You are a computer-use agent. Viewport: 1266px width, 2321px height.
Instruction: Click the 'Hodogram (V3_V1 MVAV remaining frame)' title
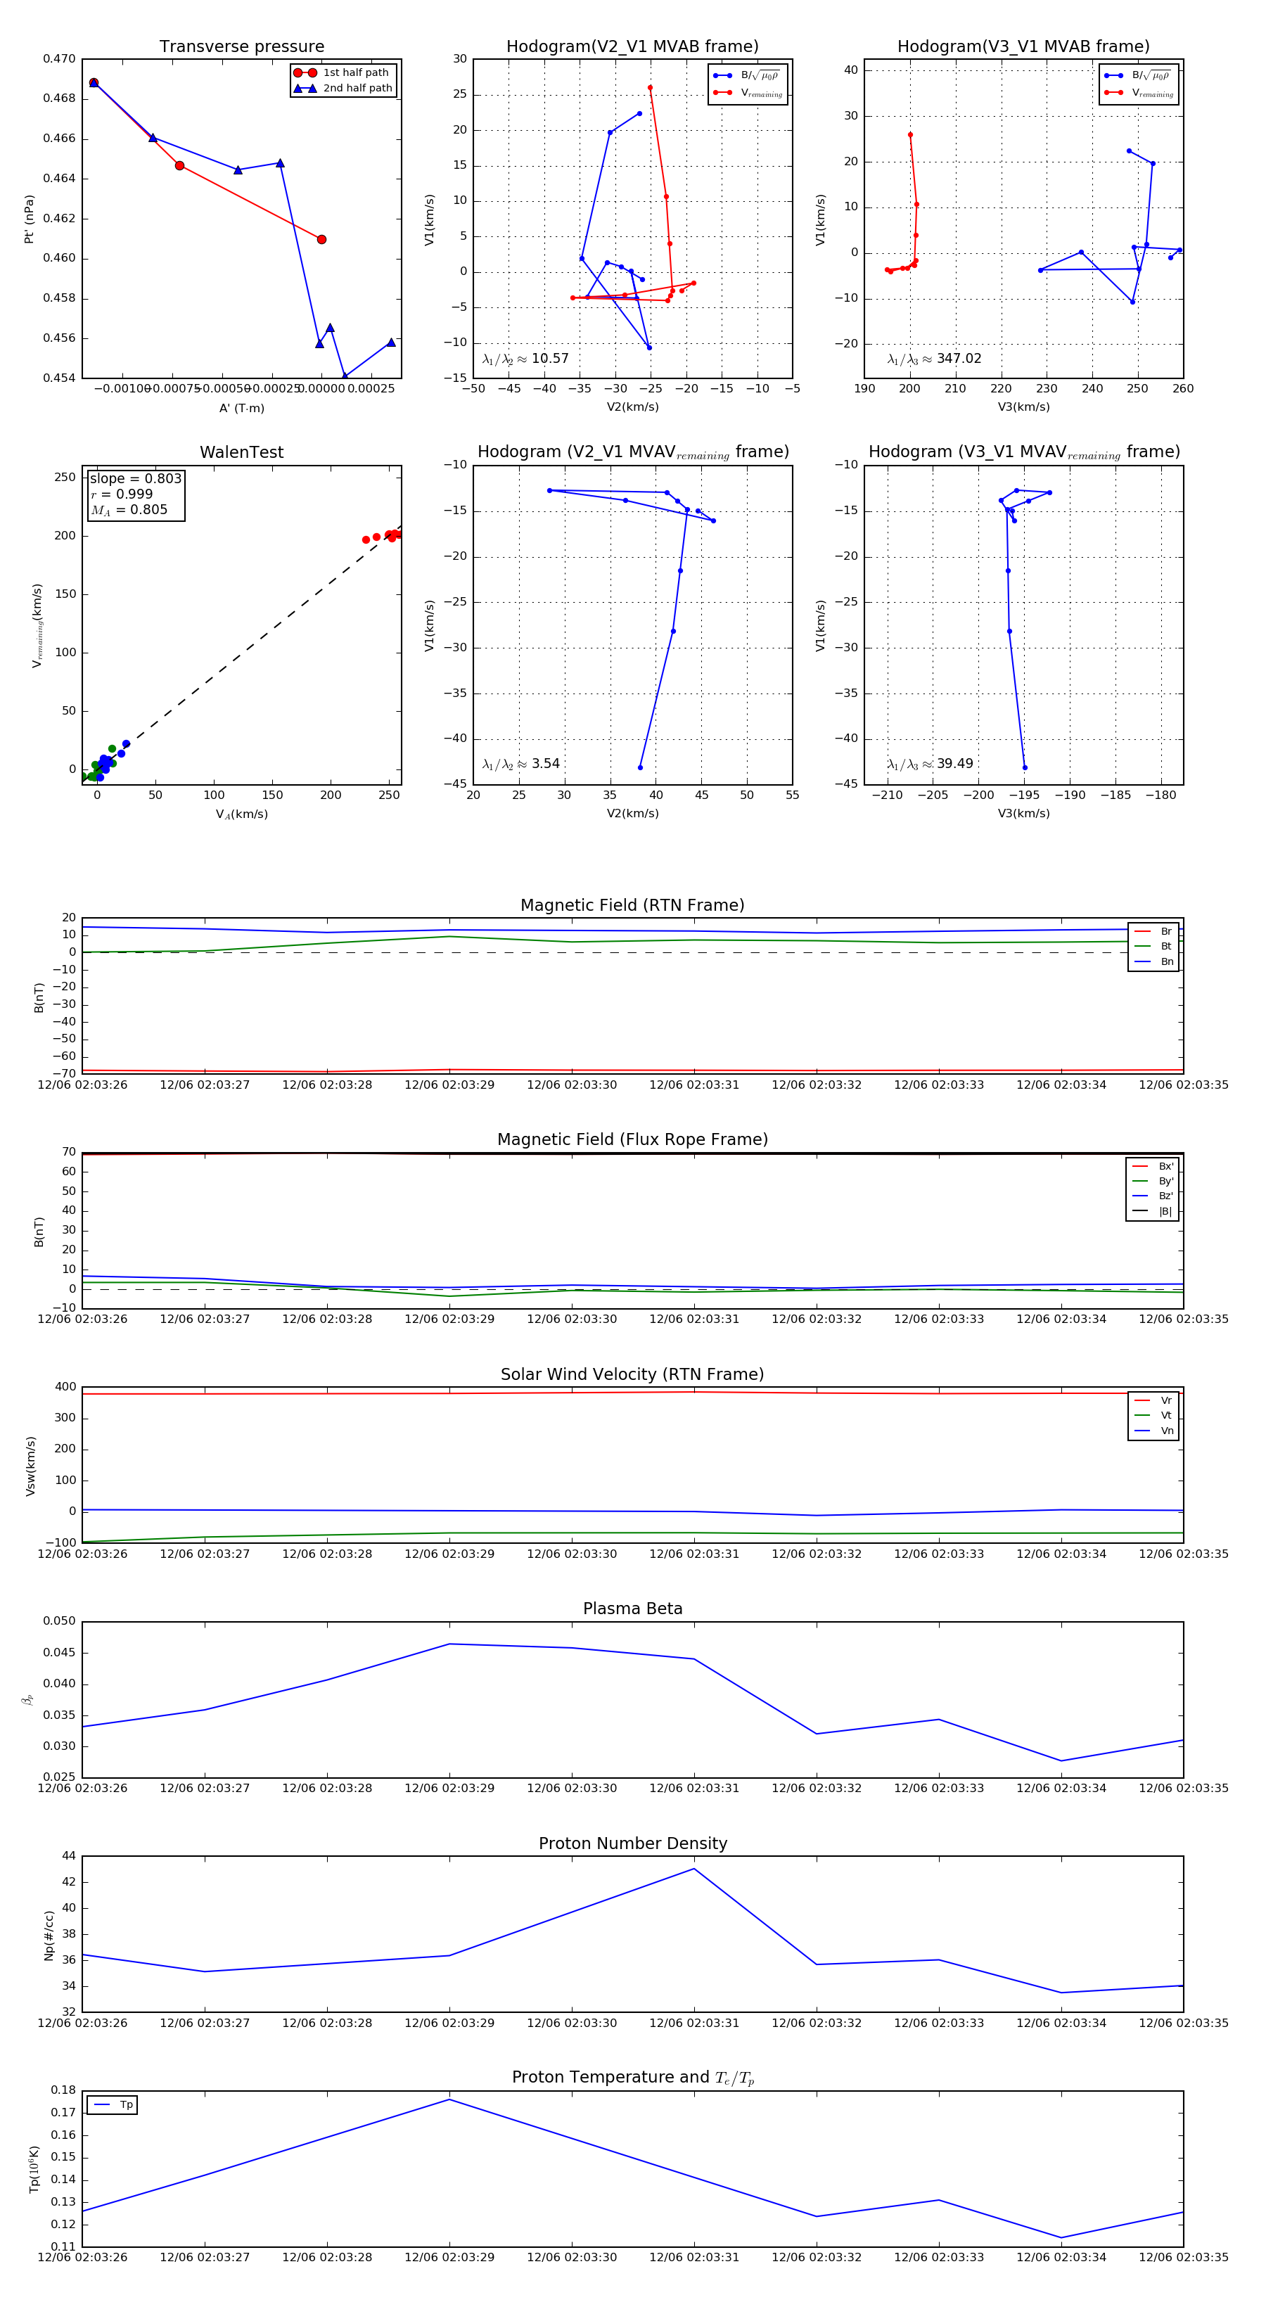pyautogui.click(x=1023, y=452)
